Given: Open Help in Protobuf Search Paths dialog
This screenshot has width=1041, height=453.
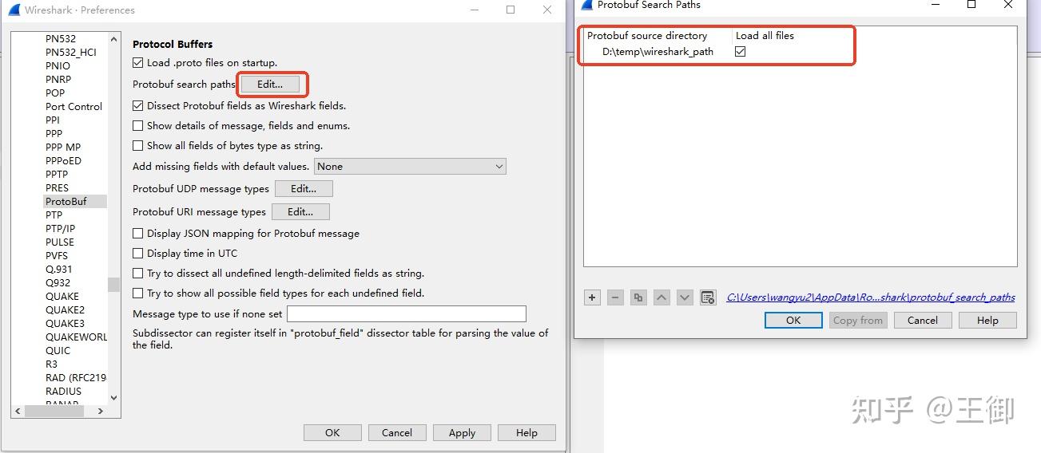Looking at the screenshot, I should point(987,320).
